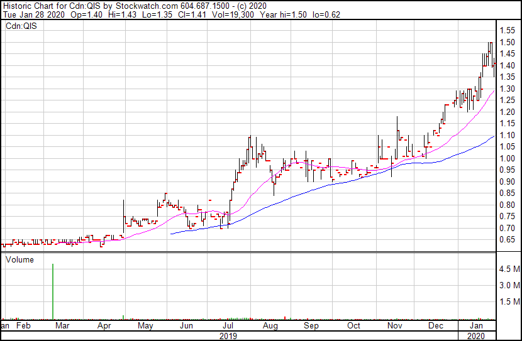Click the 'Jan' month label under 2020
This screenshot has width=522, height=341.
click(x=476, y=326)
